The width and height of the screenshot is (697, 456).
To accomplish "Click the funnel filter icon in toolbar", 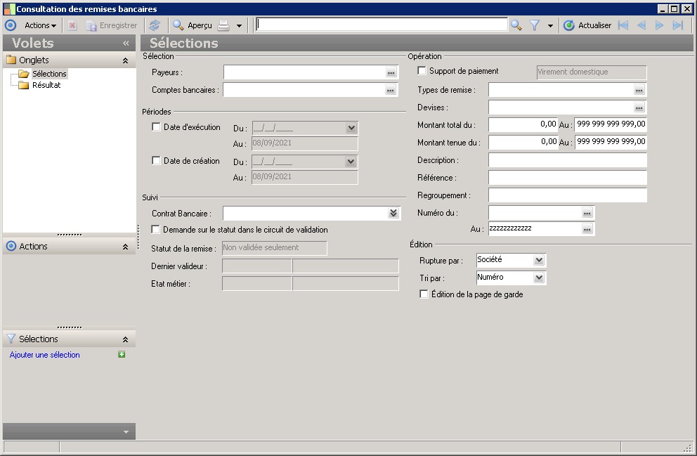I will point(535,25).
